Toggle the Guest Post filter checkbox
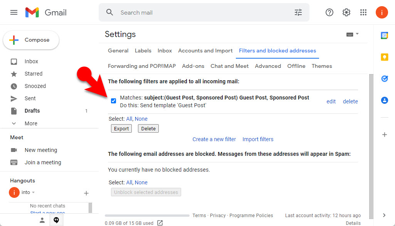The width and height of the screenshot is (395, 226). click(x=113, y=101)
